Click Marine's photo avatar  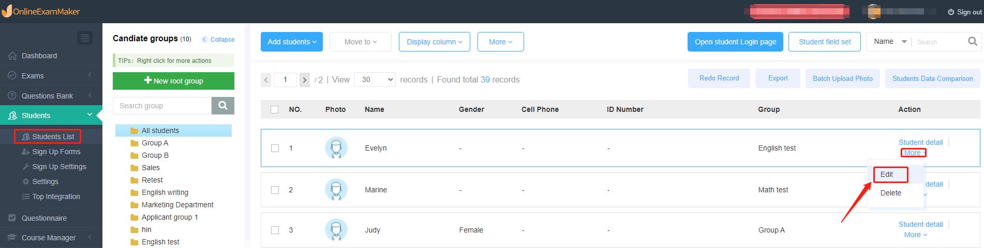(x=336, y=190)
